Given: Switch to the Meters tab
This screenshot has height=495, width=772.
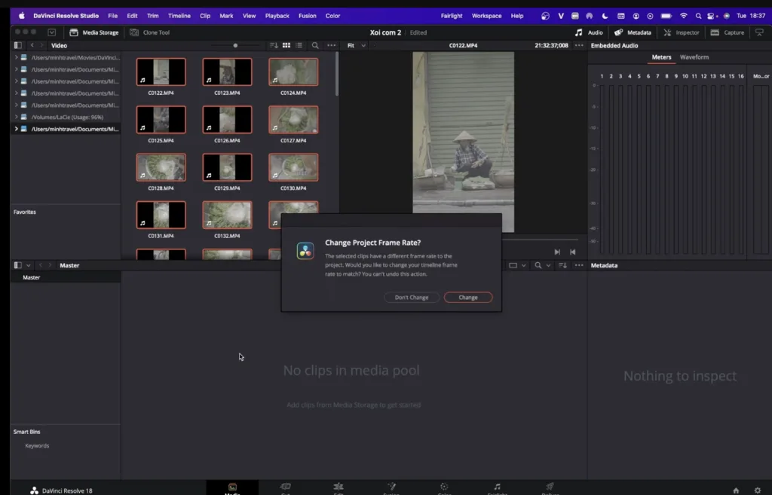Looking at the screenshot, I should tap(661, 57).
